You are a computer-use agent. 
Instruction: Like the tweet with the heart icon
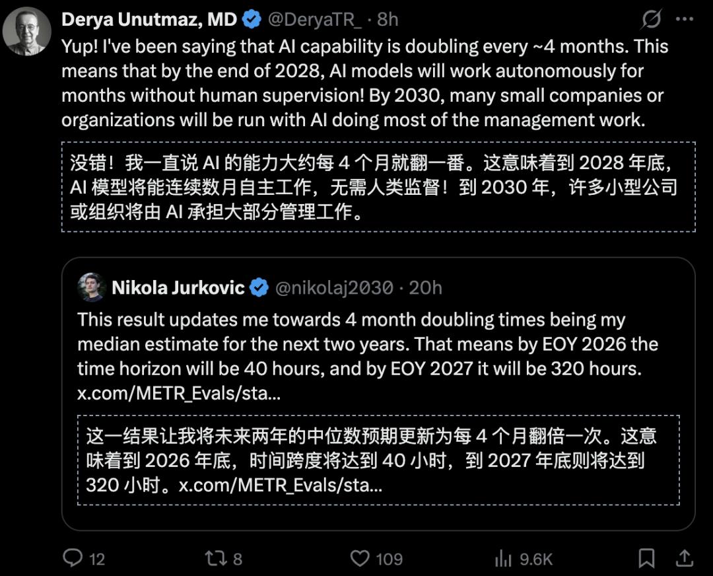coord(360,559)
